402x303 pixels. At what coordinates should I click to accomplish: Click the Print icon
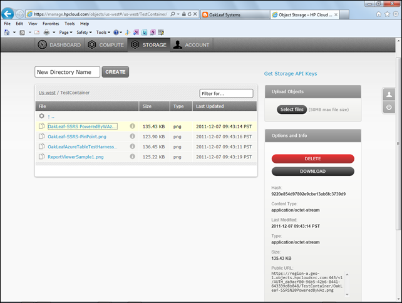46,33
